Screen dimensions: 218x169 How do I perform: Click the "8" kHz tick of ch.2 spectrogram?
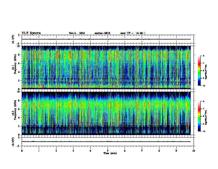pyautogui.click(x=19, y=101)
